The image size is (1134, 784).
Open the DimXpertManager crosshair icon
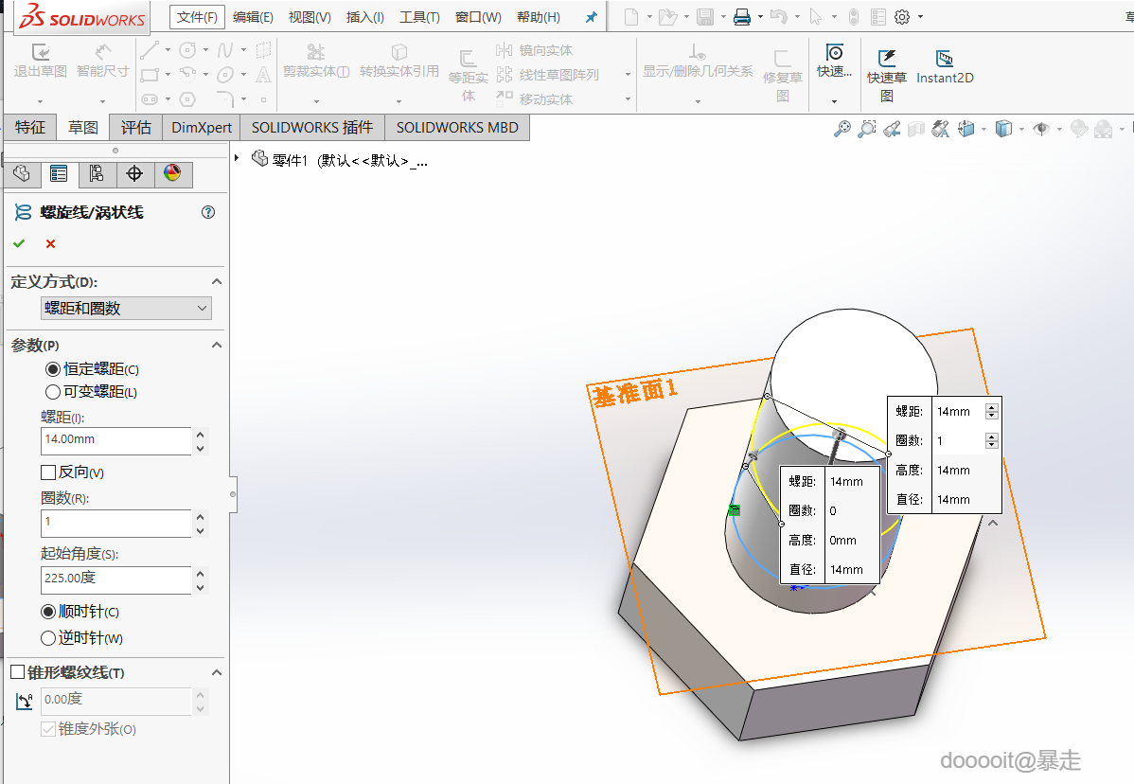134,174
